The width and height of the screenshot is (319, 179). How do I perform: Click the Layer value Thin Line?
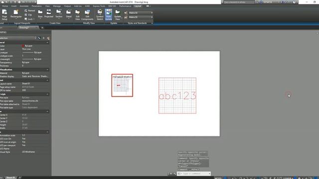[26, 49]
